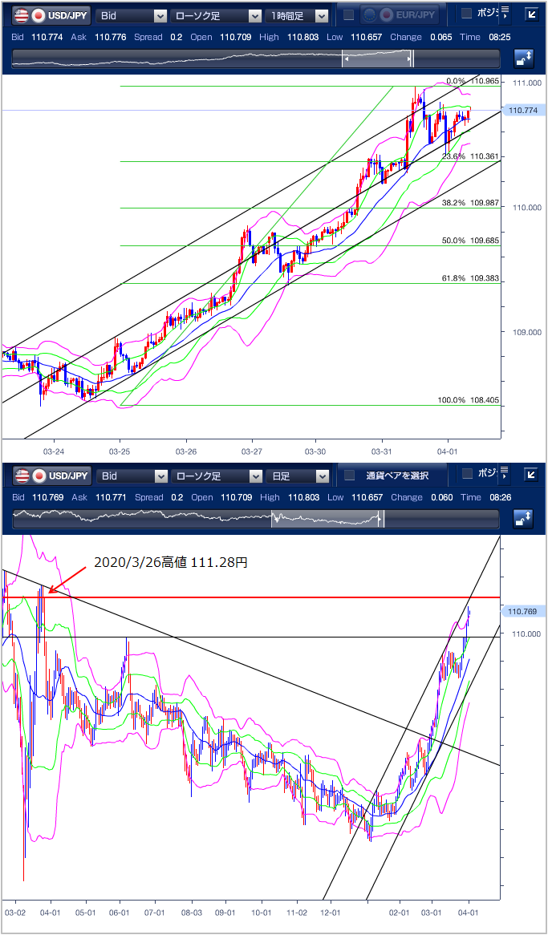Enable the EUR/JPY comparison checkbox
The image size is (548, 935).
tap(348, 15)
